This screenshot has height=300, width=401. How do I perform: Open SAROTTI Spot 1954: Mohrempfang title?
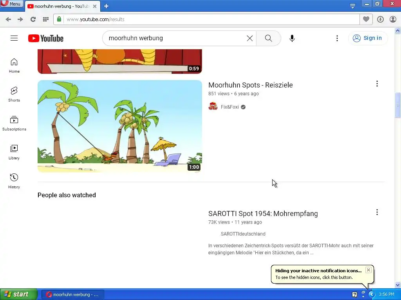[x=263, y=214]
